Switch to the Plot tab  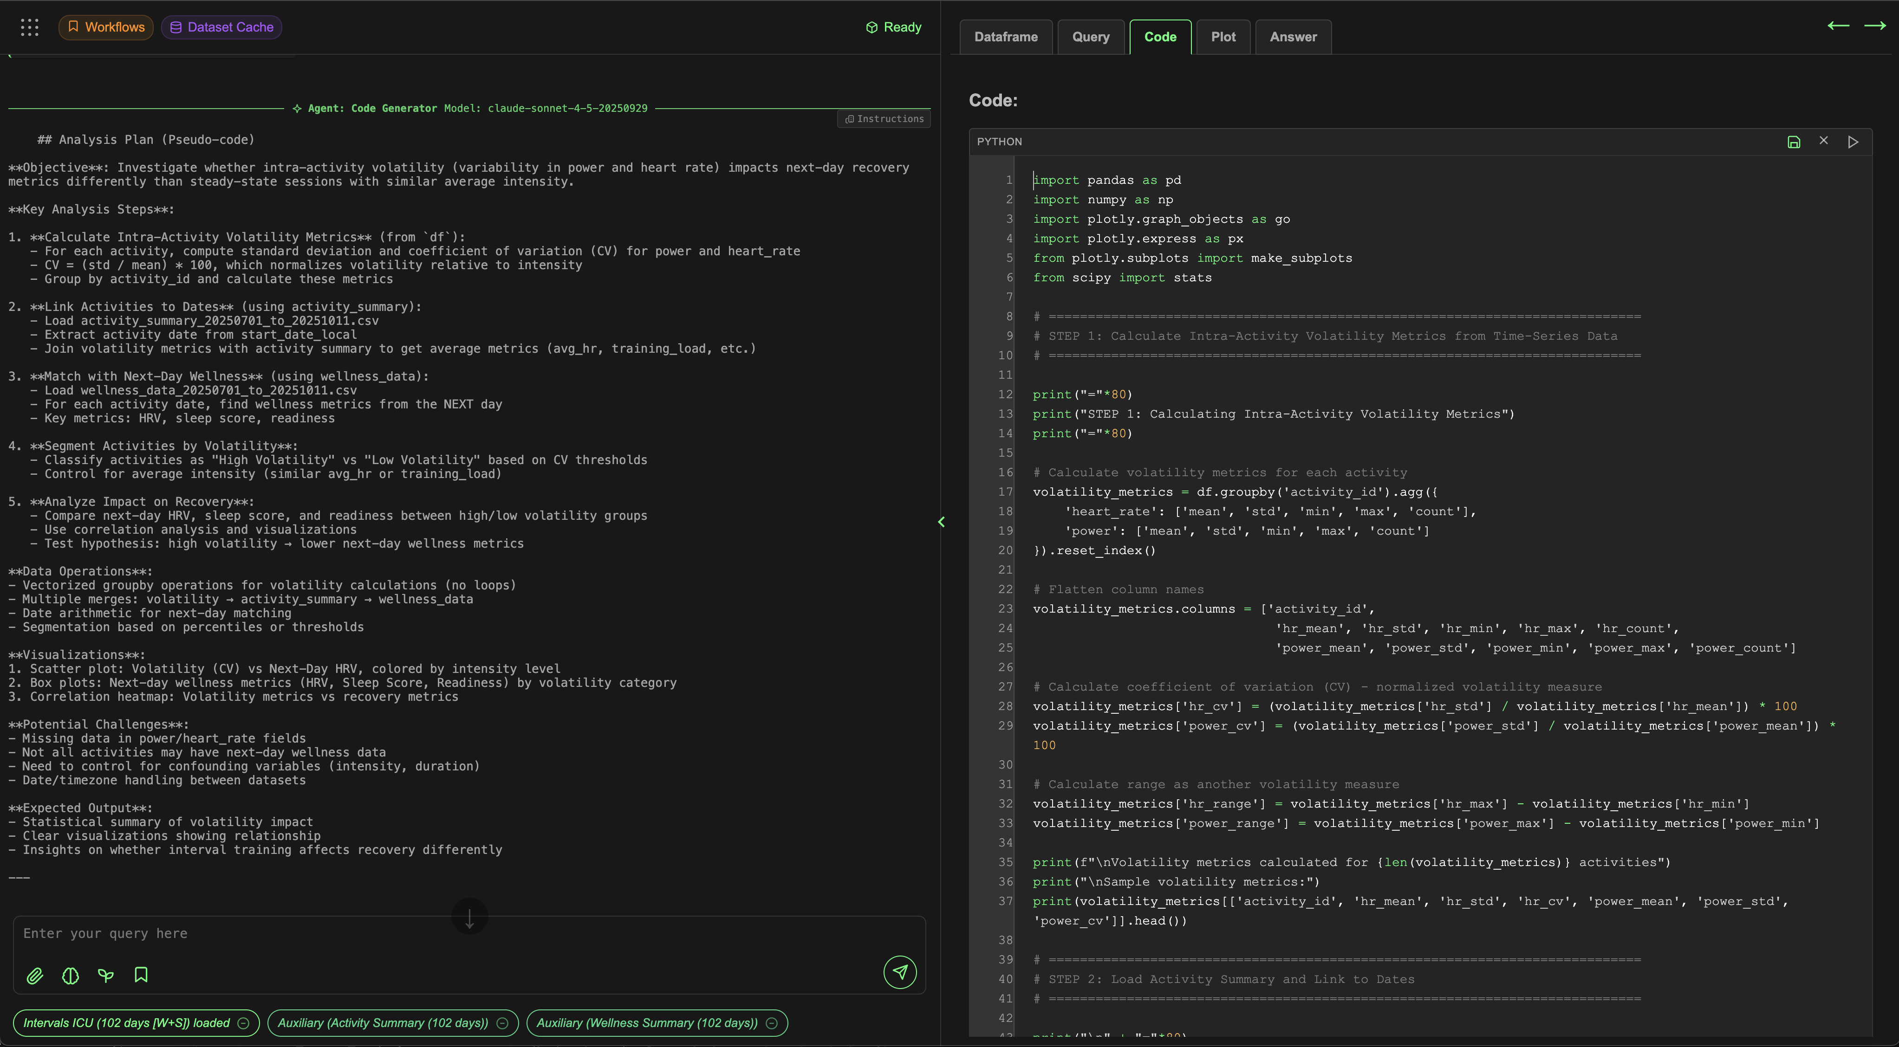(x=1223, y=36)
